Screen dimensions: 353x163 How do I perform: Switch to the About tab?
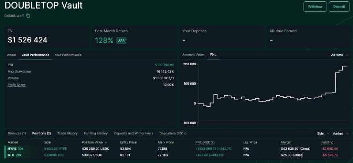[x=11, y=55]
